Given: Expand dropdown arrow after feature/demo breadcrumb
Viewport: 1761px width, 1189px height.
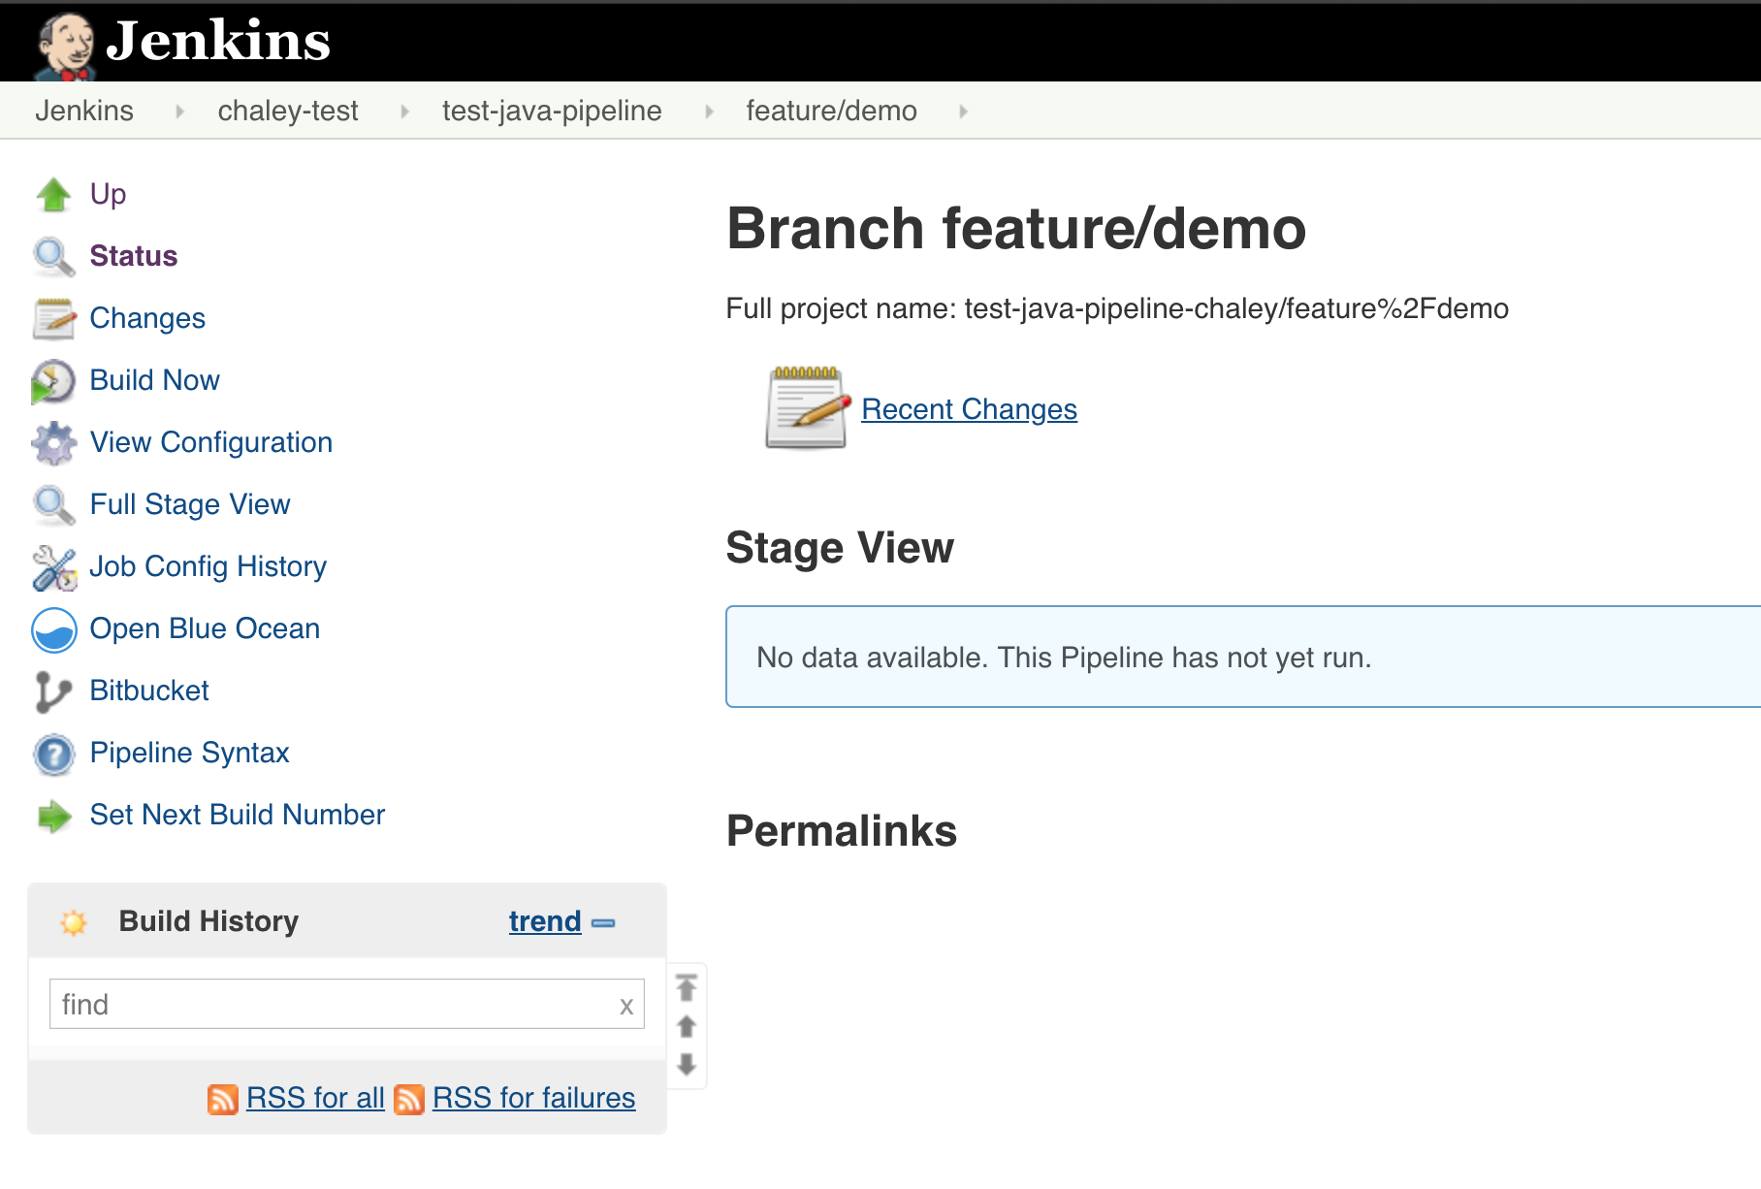Looking at the screenshot, I should coord(963,112).
